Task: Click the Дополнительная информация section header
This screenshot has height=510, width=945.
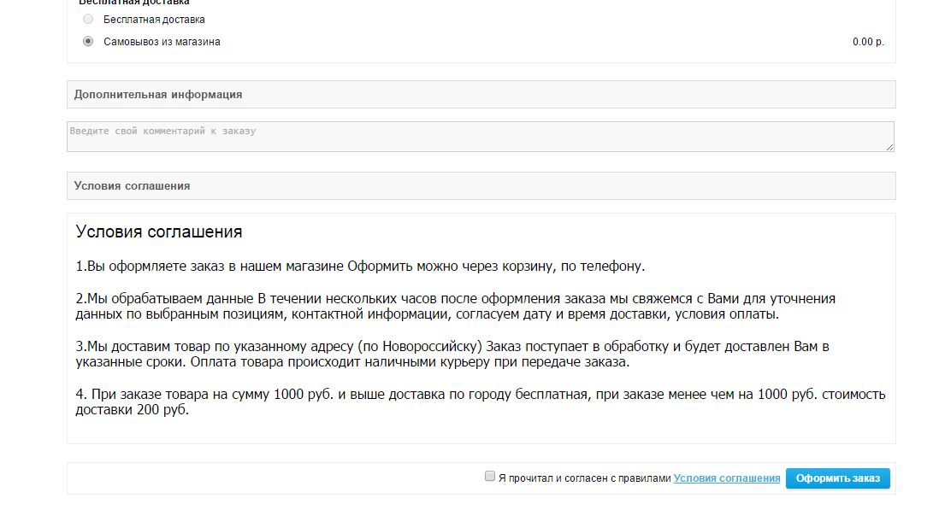Action: [x=158, y=95]
